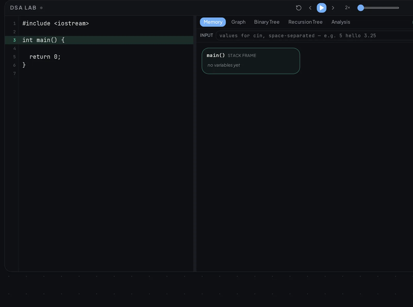Switch to the Memory tab
The image size is (413, 307).
click(213, 22)
